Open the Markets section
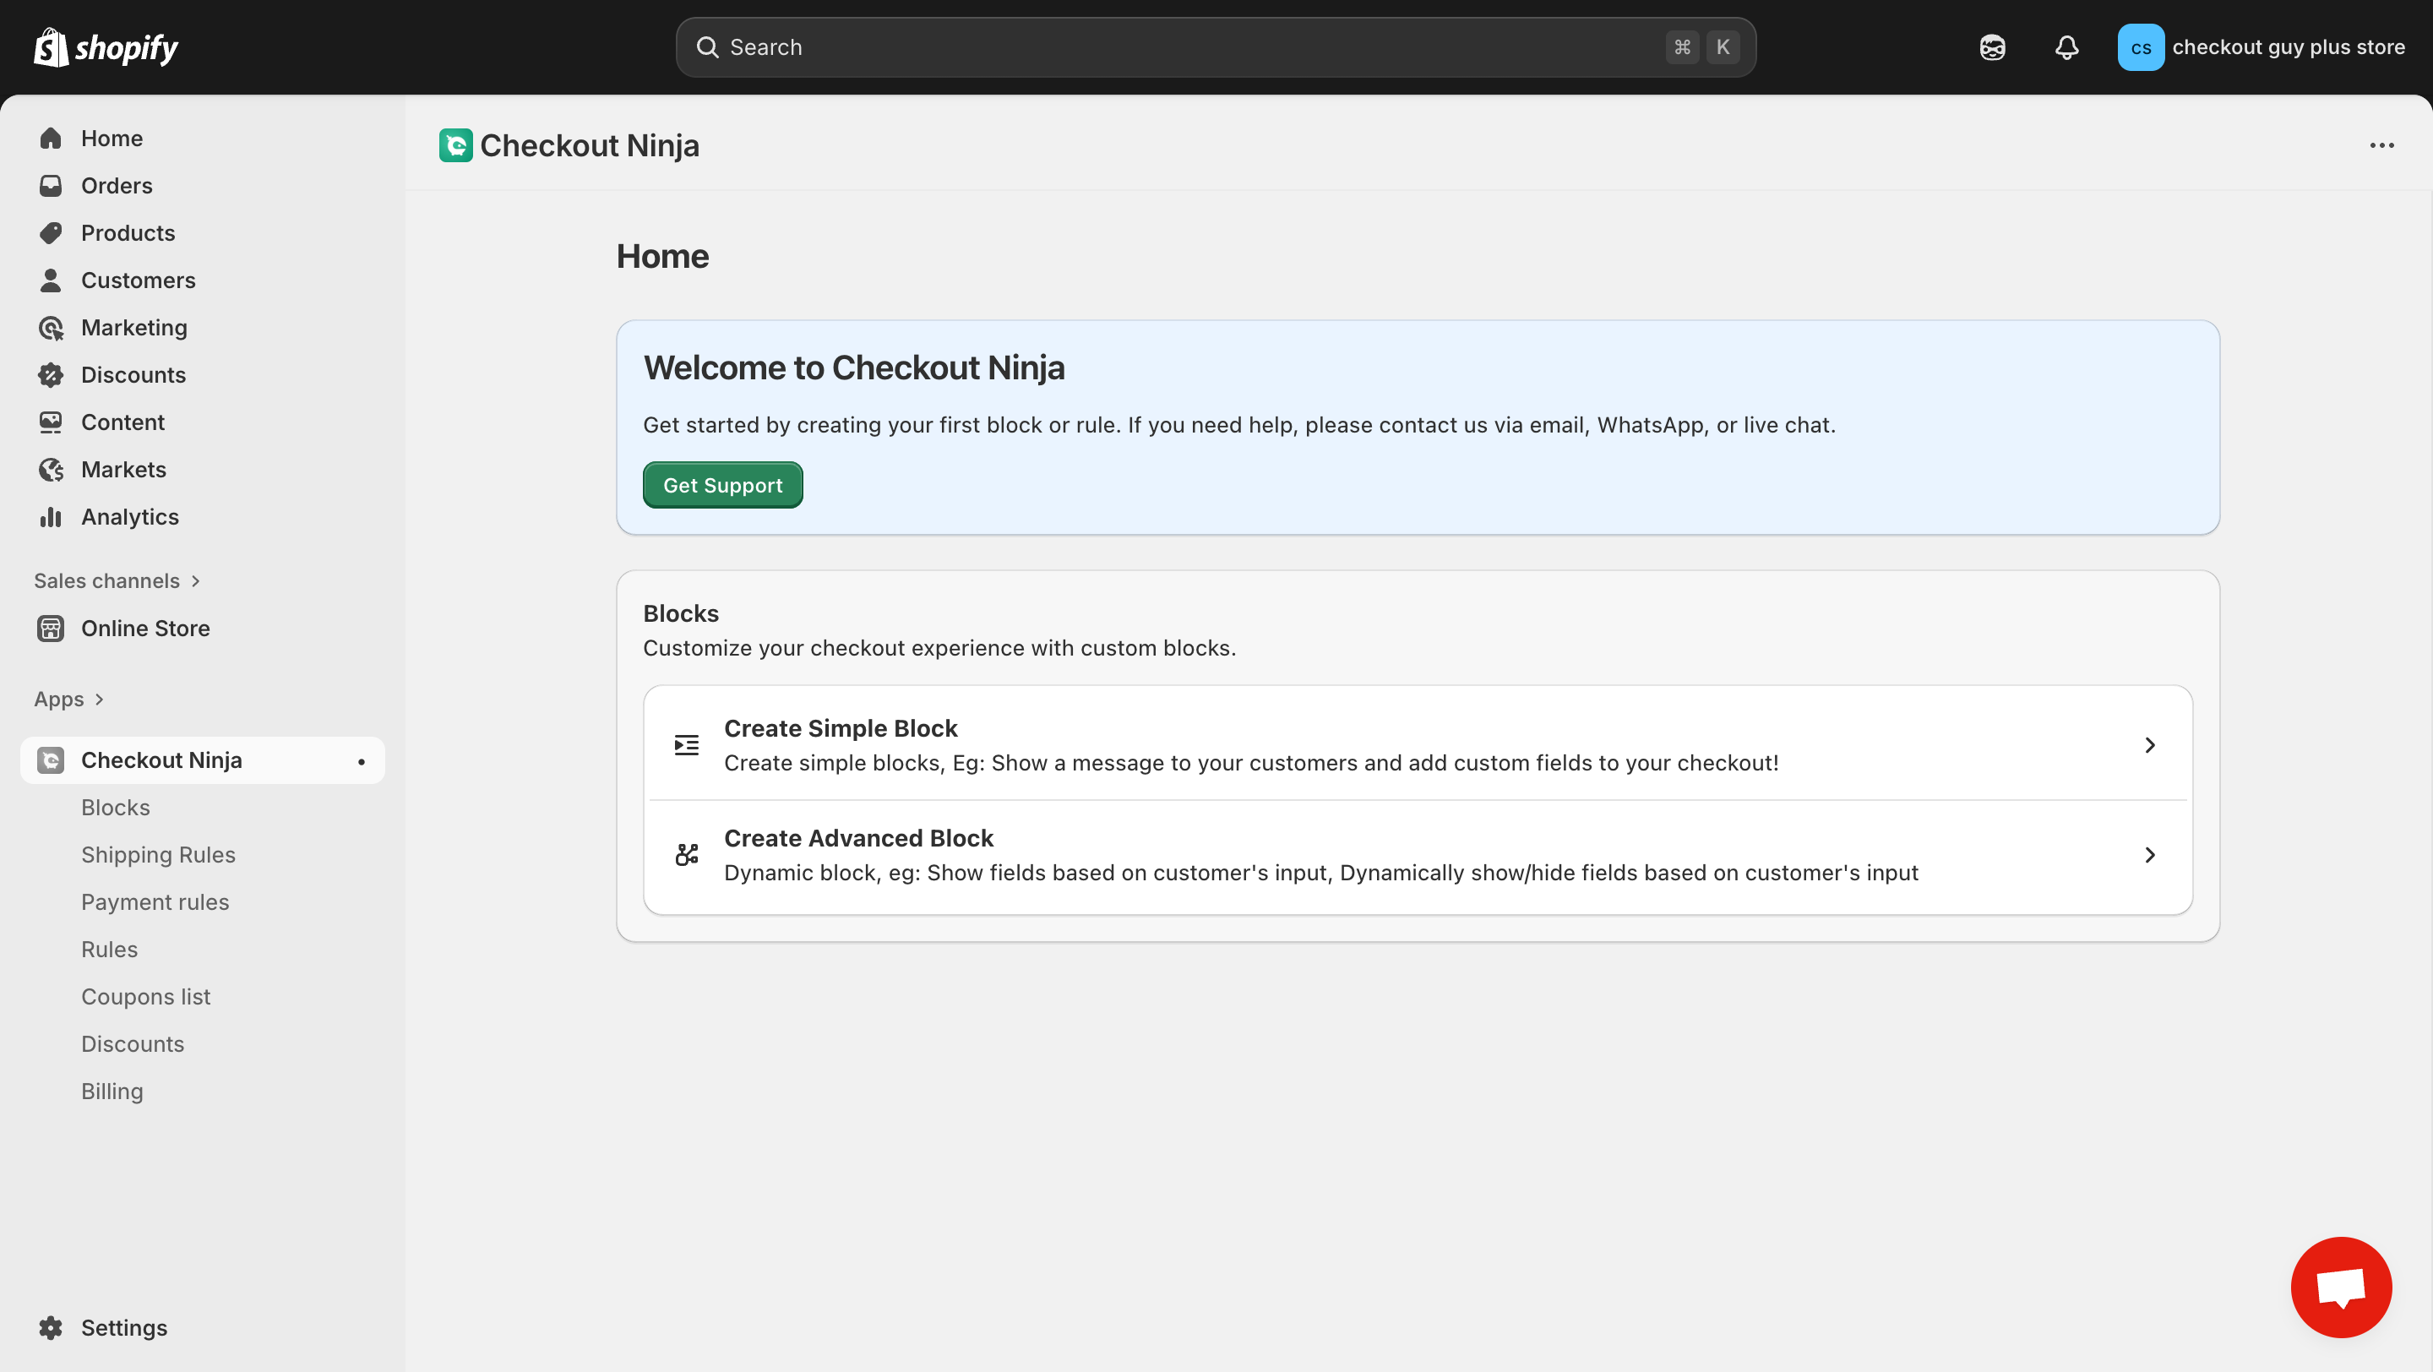The height and width of the screenshot is (1372, 2433). pos(202,469)
